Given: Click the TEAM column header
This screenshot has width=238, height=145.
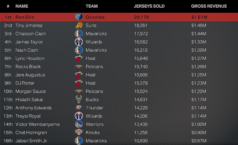Looking at the screenshot, I should 92,6.
